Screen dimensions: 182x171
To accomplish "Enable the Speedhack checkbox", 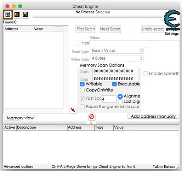I will (x=145, y=73).
